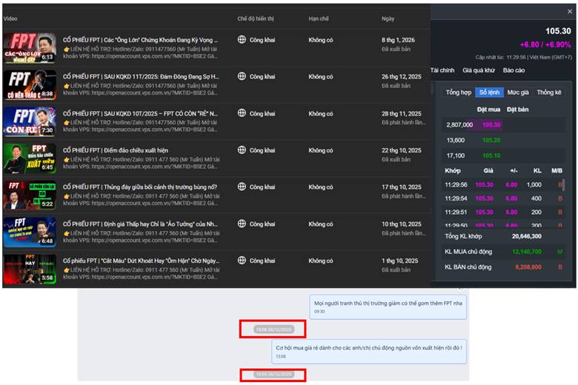Open thumbnail of video with 5:22 duration

click(30, 195)
